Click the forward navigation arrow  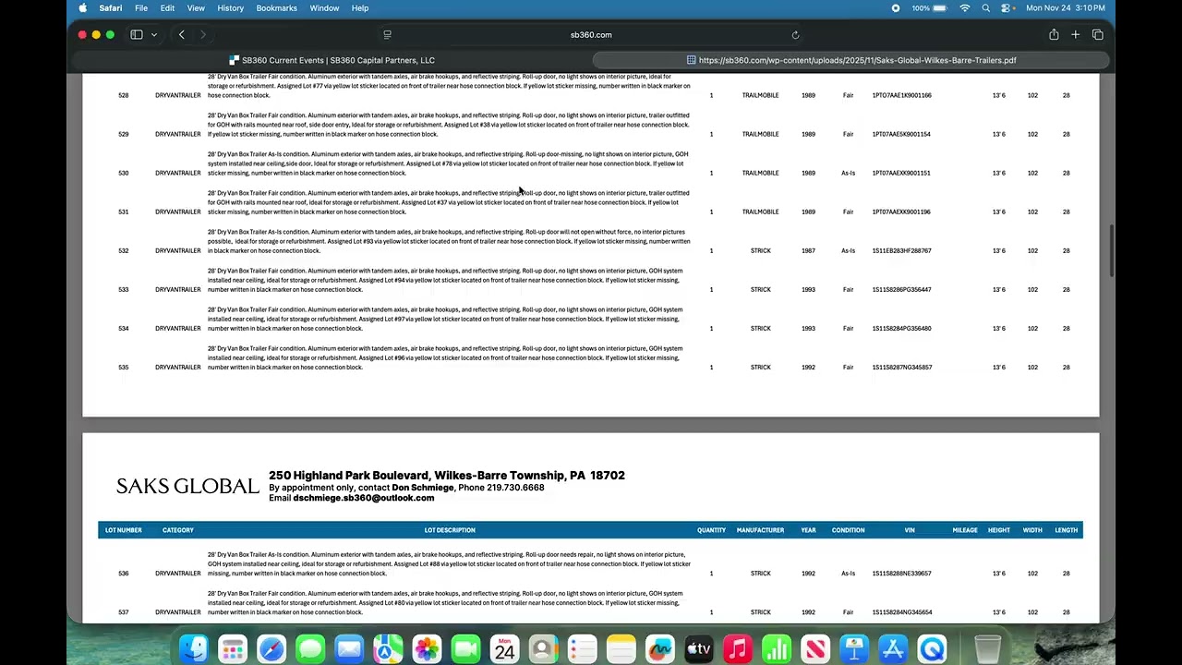pyautogui.click(x=203, y=35)
